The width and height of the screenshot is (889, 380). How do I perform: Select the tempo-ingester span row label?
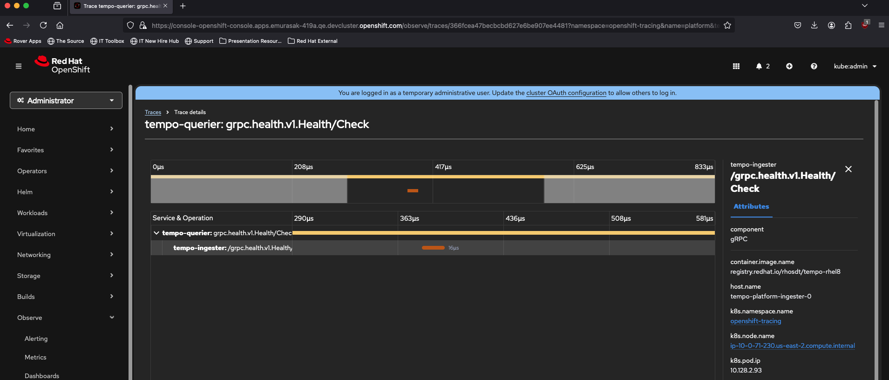click(232, 248)
